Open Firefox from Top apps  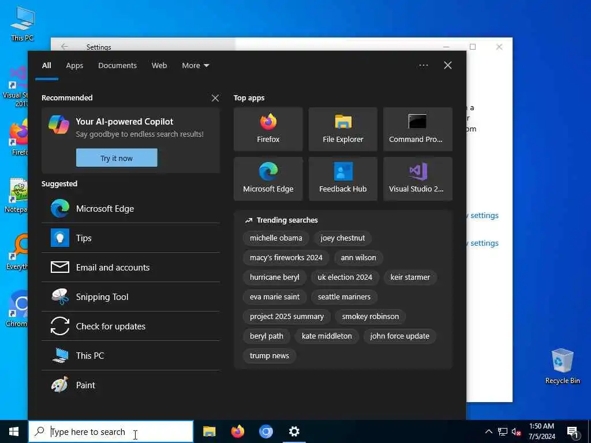(268, 129)
